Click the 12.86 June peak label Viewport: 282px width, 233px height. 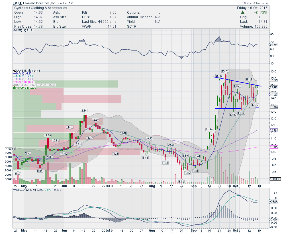[84, 111]
